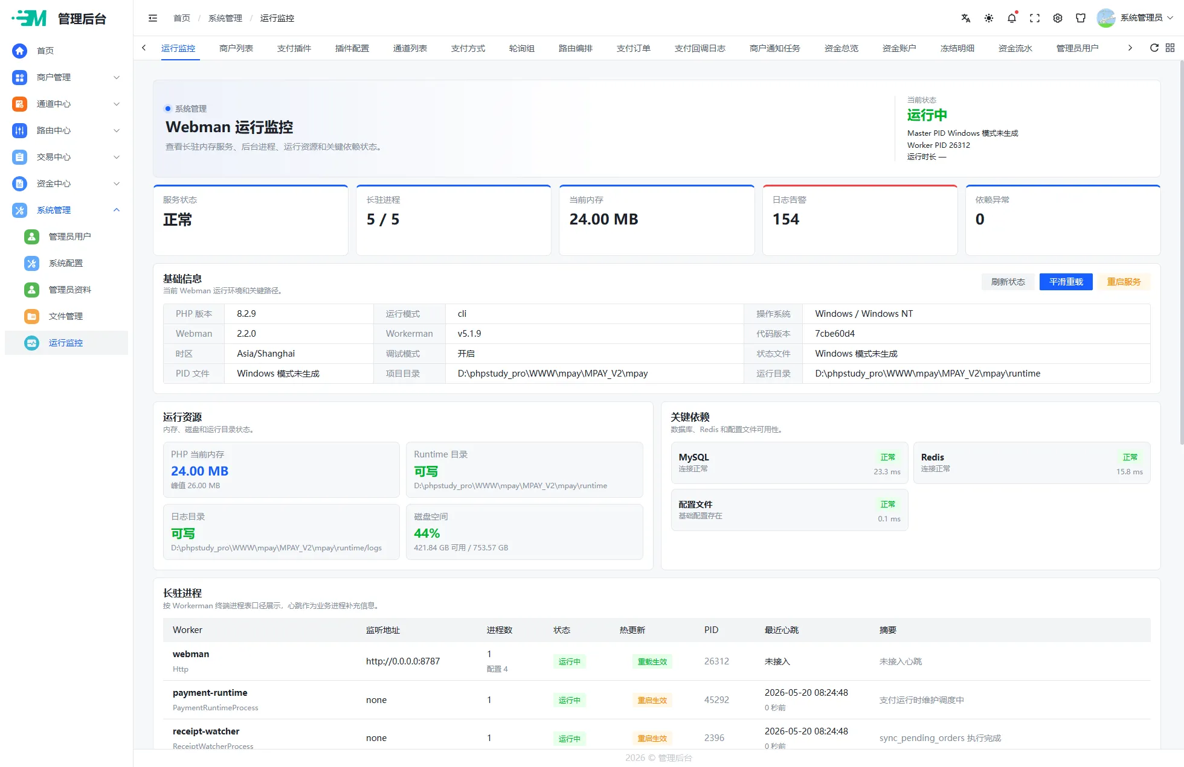
Task: Click the 运行监控 monitor icon in sidebar
Action: [31, 343]
